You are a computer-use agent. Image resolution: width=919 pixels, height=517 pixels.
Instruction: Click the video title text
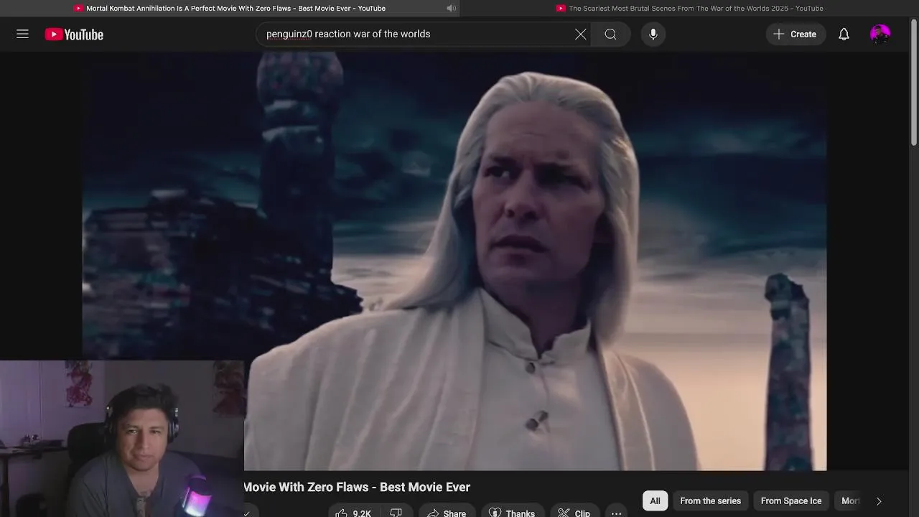[x=357, y=487]
